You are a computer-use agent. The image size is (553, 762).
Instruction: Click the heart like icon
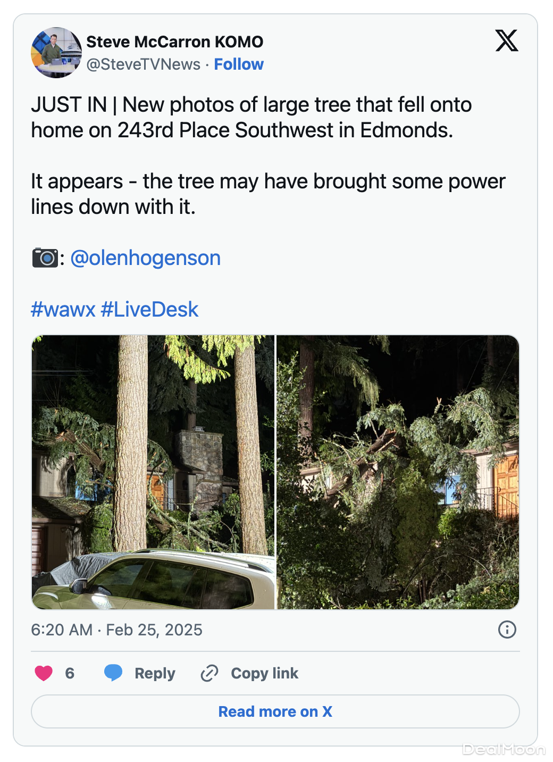tap(44, 673)
